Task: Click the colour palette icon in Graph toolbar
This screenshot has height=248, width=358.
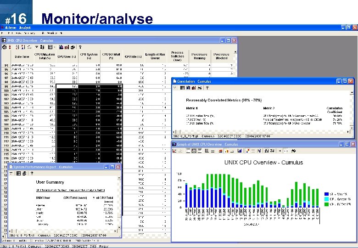Action: (x=247, y=151)
